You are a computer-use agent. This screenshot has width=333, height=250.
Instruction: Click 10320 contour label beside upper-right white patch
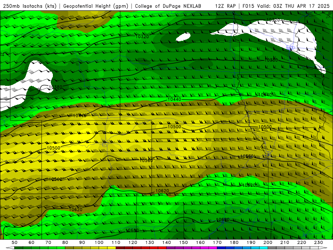coord(273,20)
